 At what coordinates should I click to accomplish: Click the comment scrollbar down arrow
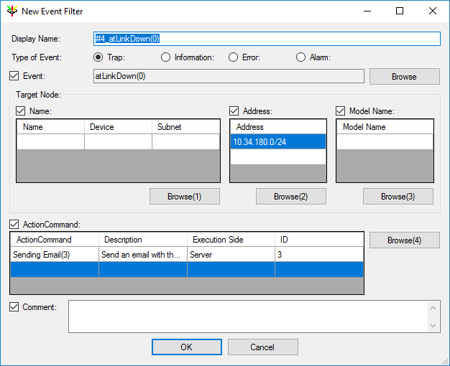[x=433, y=326]
